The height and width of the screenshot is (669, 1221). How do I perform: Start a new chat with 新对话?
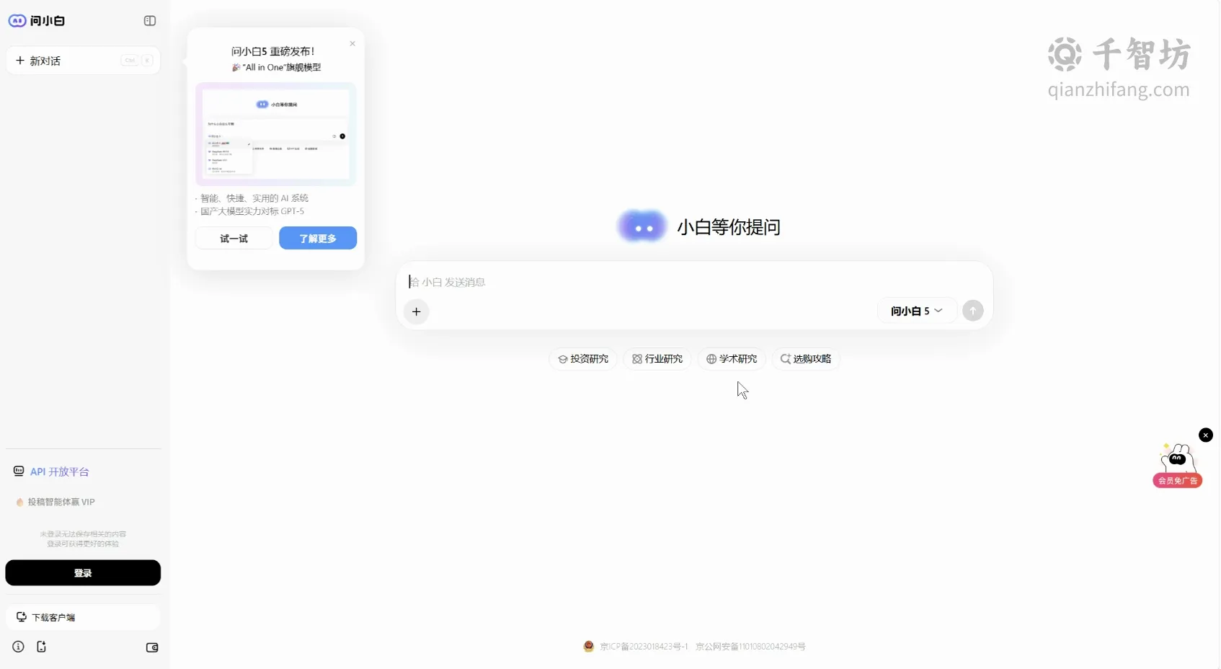click(x=83, y=61)
